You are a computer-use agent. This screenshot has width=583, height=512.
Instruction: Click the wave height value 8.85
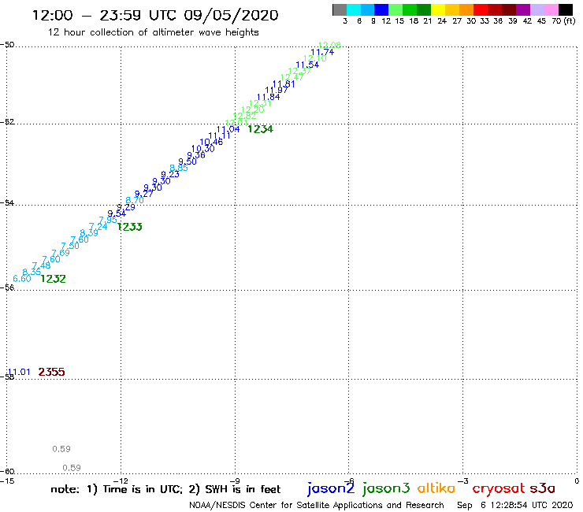(x=179, y=168)
